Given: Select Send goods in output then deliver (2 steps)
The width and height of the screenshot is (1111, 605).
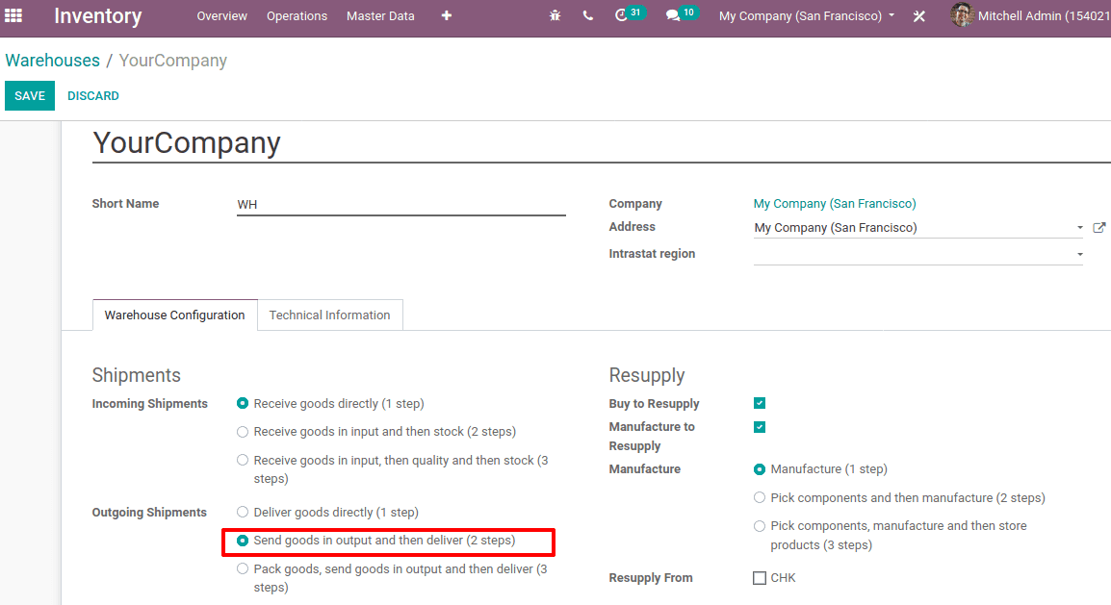Looking at the screenshot, I should pyautogui.click(x=243, y=540).
